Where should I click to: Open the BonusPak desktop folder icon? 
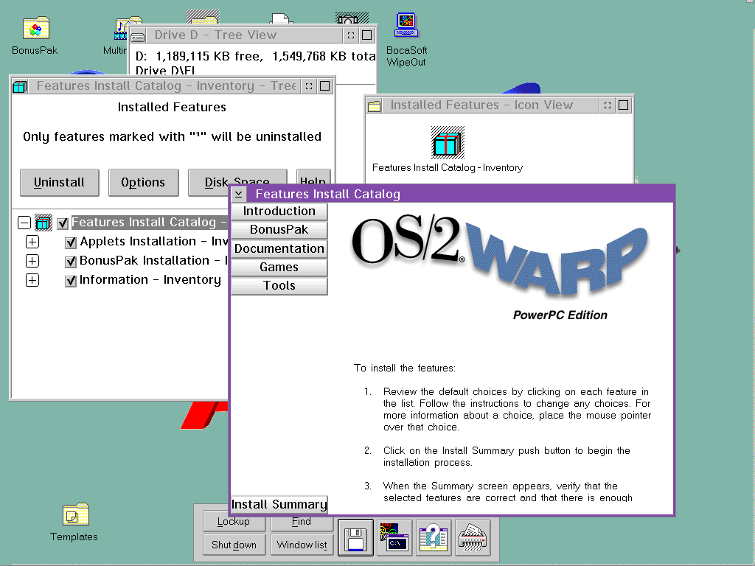click(x=35, y=29)
